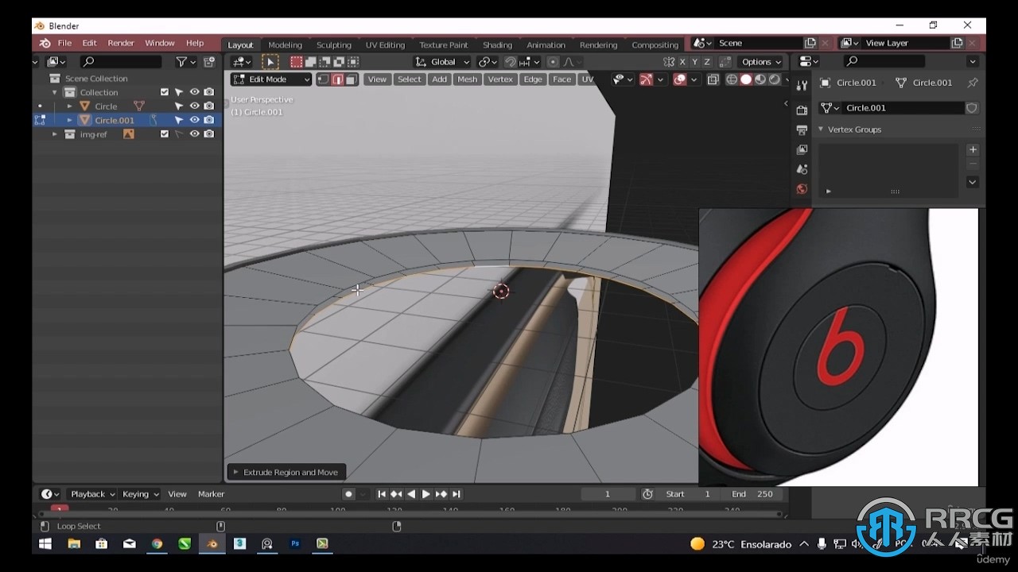The width and height of the screenshot is (1018, 572).
Task: Open the File menu
Action: tap(64, 43)
